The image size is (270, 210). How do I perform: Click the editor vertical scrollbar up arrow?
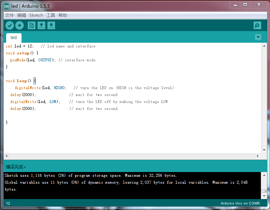click(264, 46)
